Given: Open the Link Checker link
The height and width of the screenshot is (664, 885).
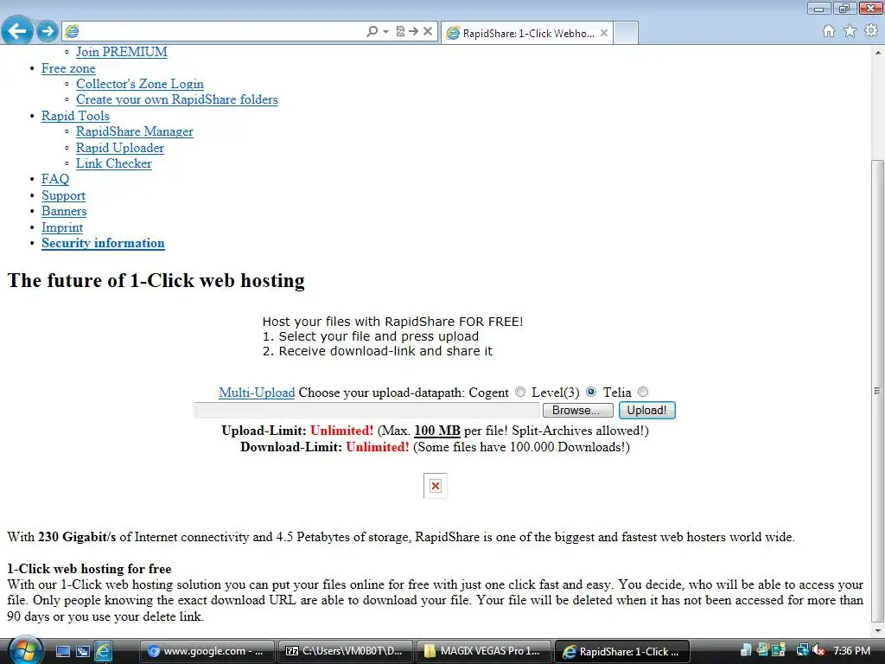Looking at the screenshot, I should tap(114, 163).
